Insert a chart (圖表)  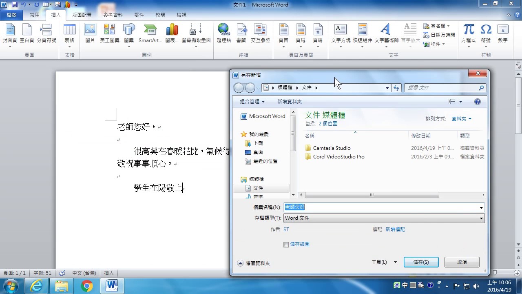click(172, 35)
